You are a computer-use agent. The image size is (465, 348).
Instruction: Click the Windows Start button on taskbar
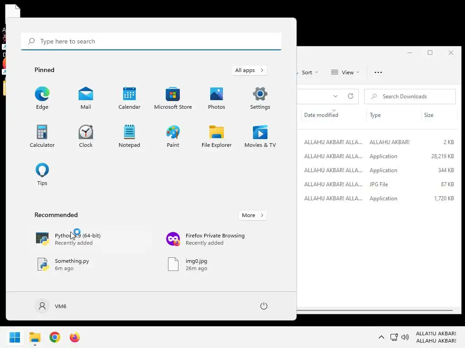15,337
